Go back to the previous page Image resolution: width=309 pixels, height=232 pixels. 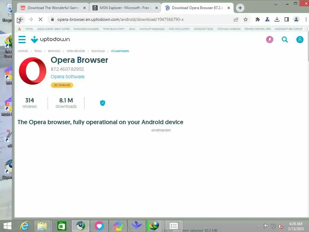(21, 19)
